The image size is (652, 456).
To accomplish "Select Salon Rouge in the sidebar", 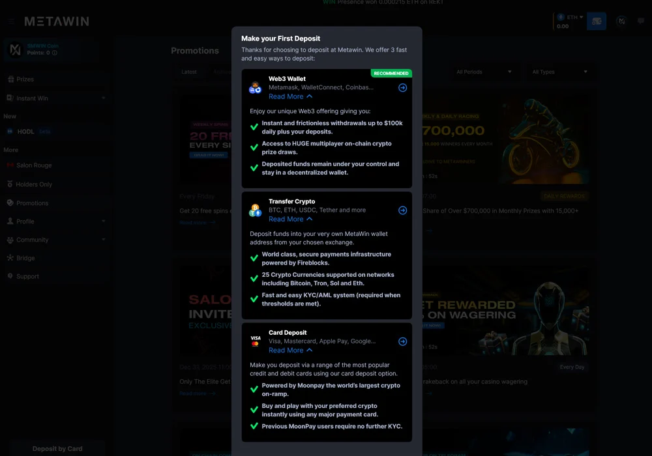I will tap(33, 165).
